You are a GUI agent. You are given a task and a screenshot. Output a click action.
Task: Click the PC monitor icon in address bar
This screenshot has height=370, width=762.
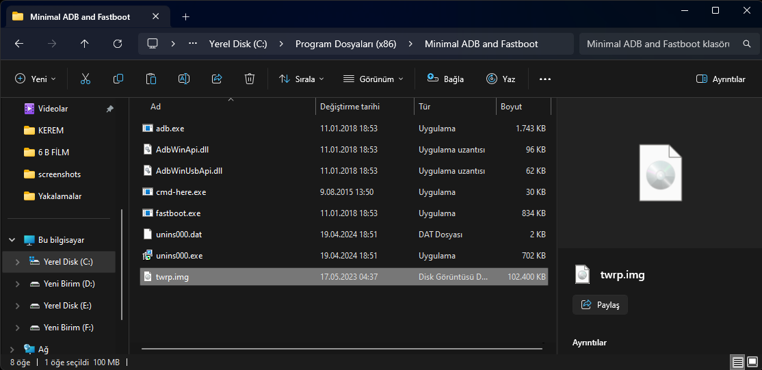pyautogui.click(x=153, y=44)
